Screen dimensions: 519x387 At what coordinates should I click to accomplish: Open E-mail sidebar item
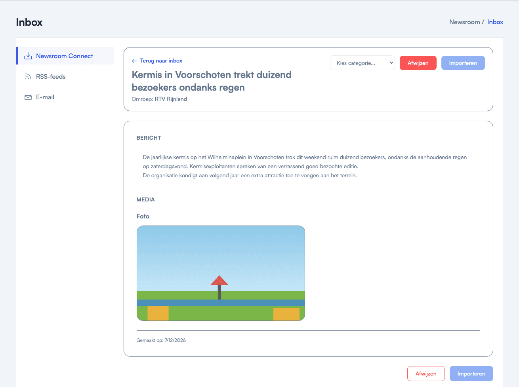[65, 97]
